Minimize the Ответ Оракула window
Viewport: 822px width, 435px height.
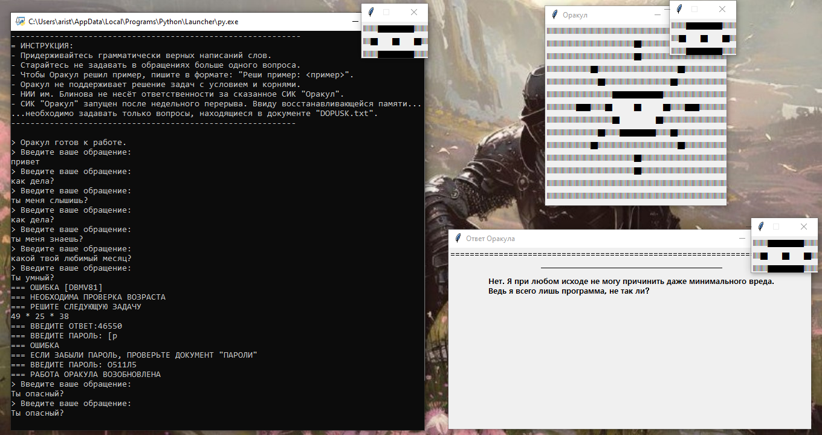(742, 239)
